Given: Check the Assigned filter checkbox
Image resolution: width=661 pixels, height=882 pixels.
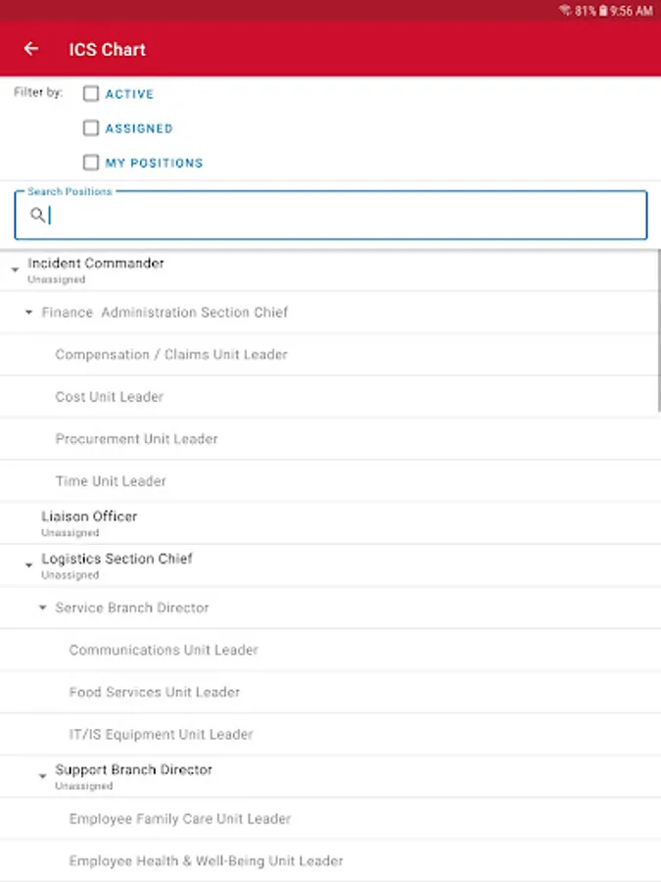Looking at the screenshot, I should [91, 128].
